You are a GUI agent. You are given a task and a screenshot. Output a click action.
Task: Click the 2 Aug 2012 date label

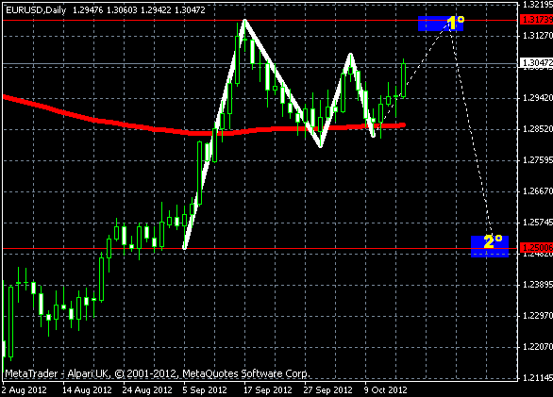tap(24, 390)
